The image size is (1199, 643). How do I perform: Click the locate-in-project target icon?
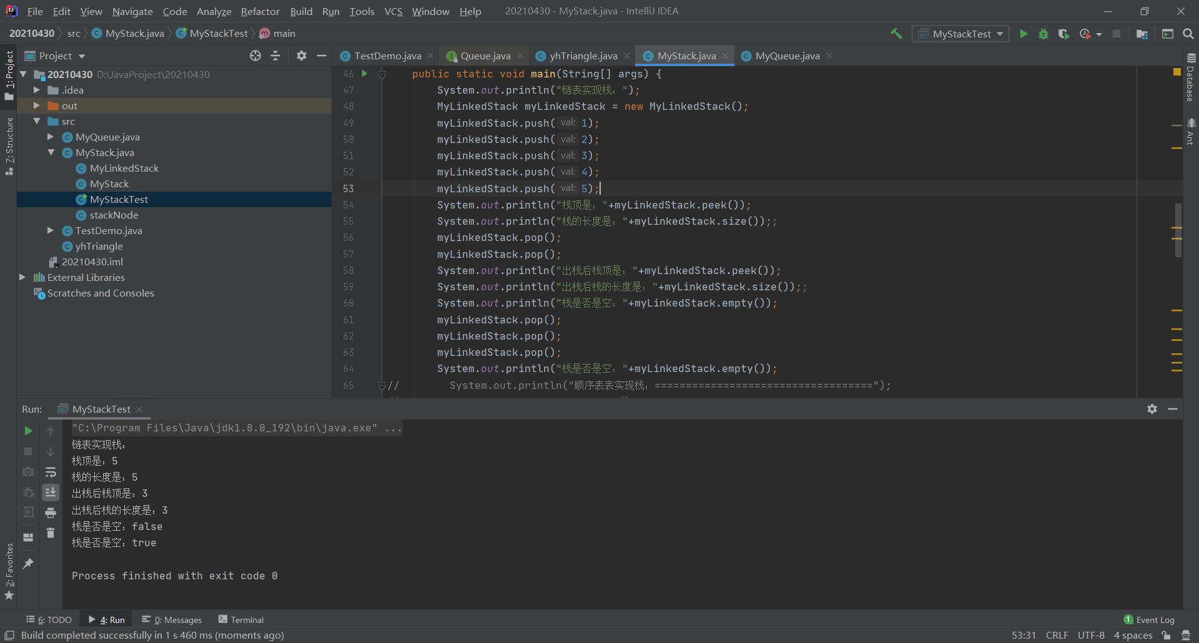(255, 56)
